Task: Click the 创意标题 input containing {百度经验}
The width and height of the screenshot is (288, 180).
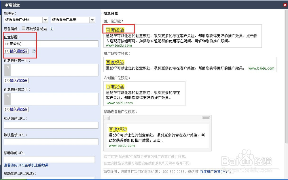Action: (51, 44)
